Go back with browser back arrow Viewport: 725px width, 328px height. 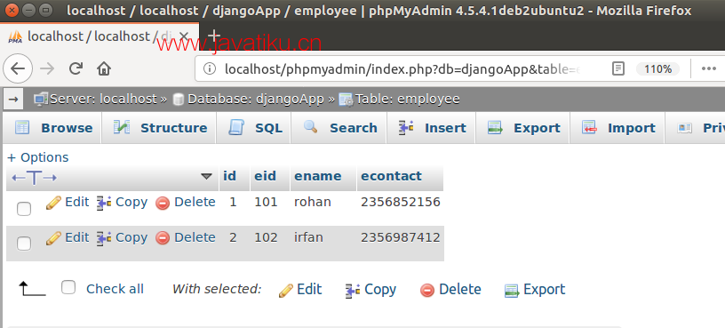tap(18, 69)
